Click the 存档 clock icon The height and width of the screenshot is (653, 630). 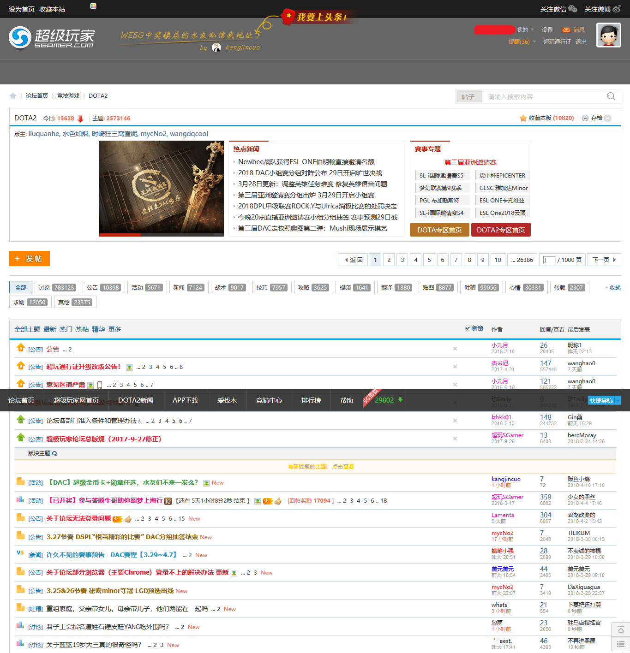click(x=585, y=118)
